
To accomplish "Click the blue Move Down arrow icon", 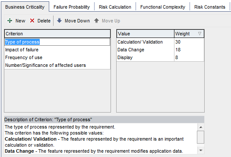I will [60, 21].
